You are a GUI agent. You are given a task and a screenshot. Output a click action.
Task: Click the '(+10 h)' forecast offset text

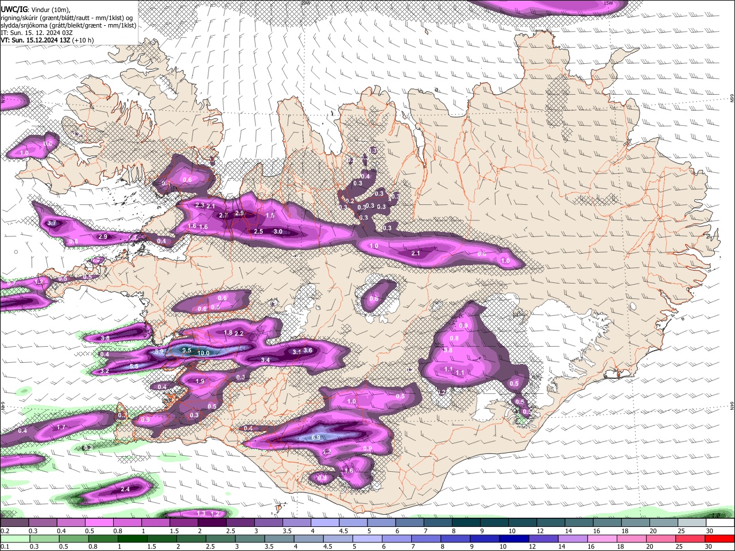click(83, 40)
